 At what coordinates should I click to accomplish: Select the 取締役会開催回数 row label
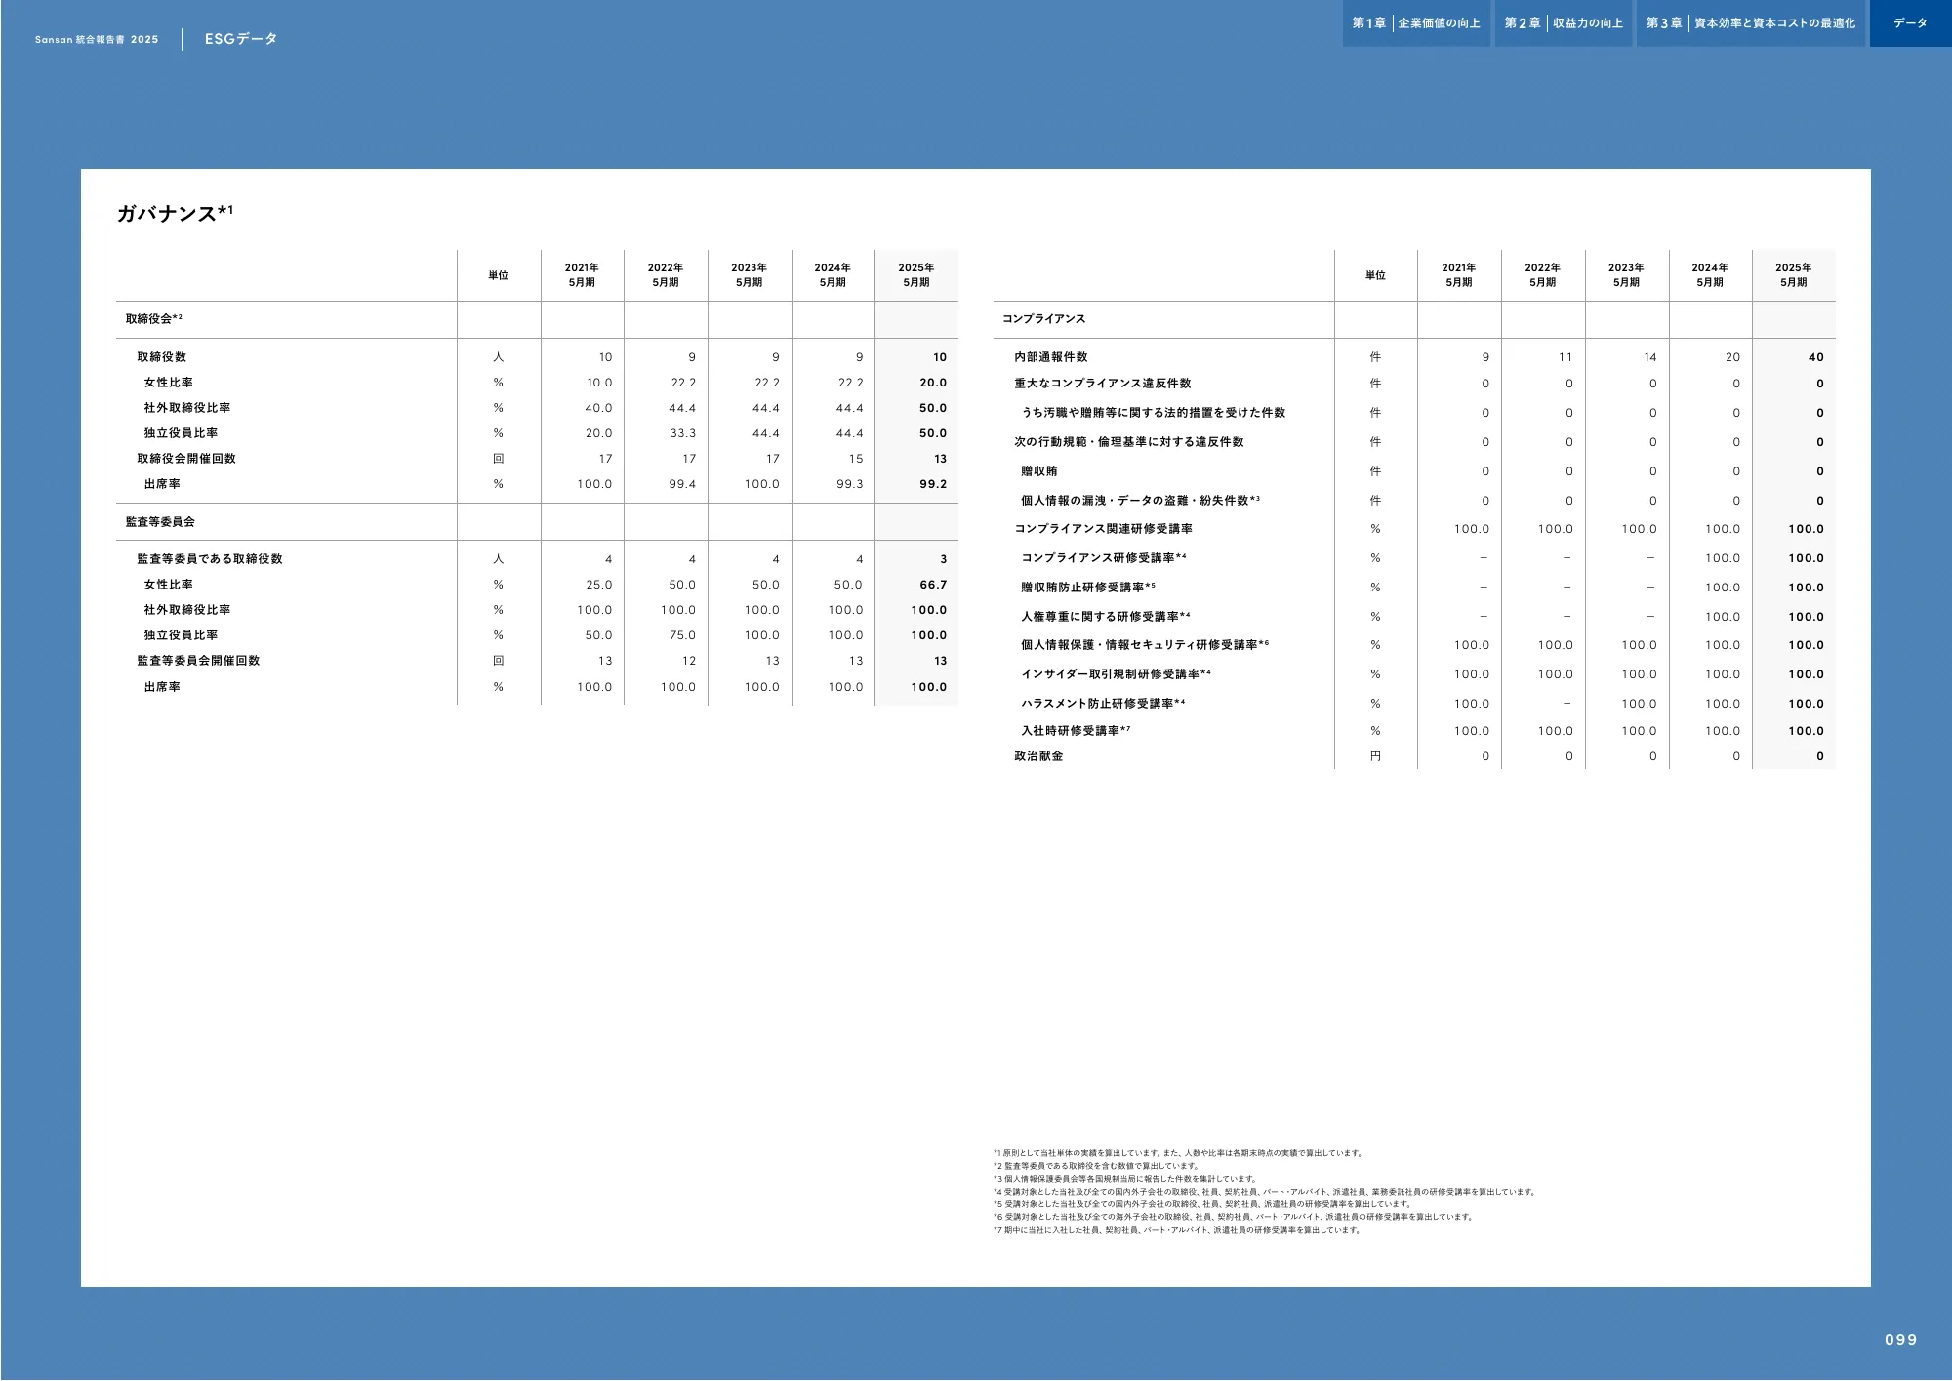click(x=186, y=459)
